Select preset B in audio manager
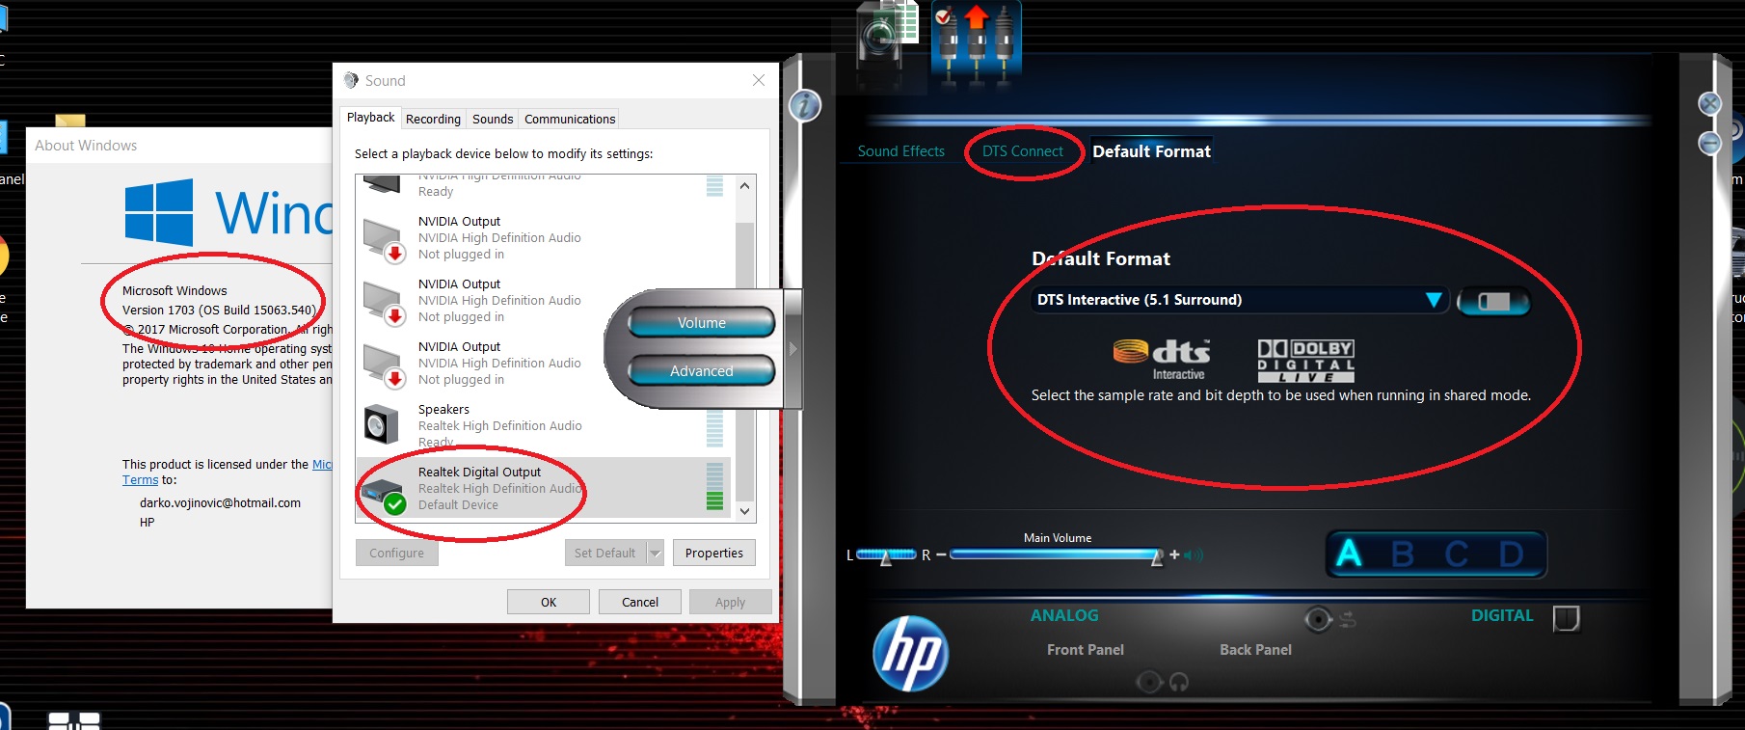Screen dimensions: 1745x730 pyautogui.click(x=1403, y=554)
